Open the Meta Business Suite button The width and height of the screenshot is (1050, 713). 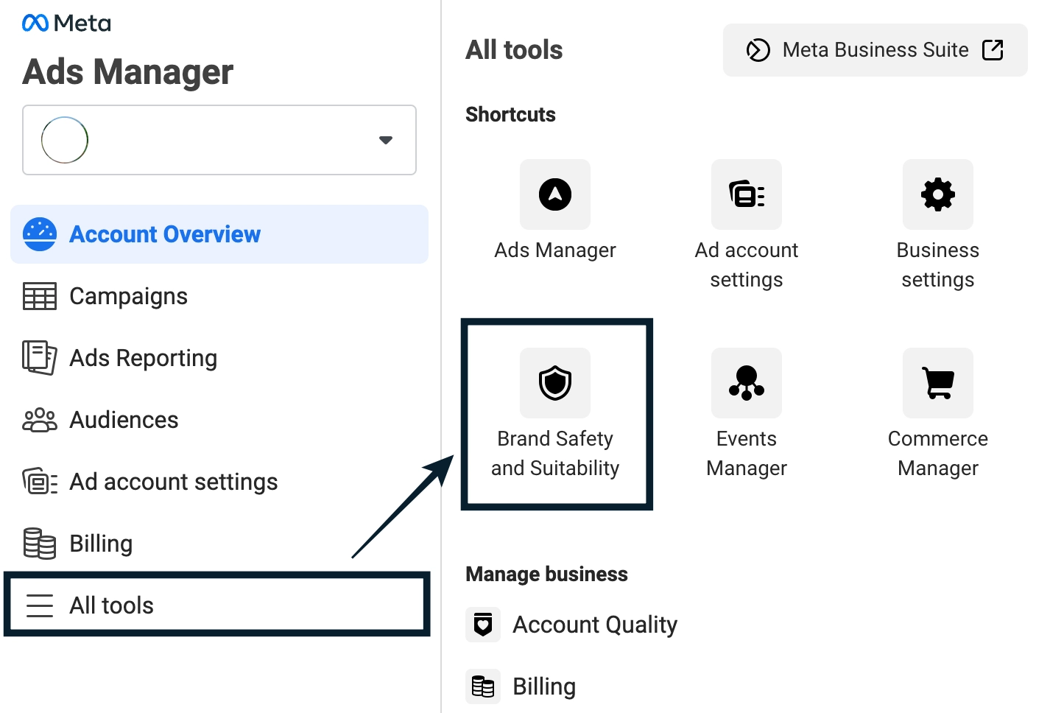coord(875,50)
